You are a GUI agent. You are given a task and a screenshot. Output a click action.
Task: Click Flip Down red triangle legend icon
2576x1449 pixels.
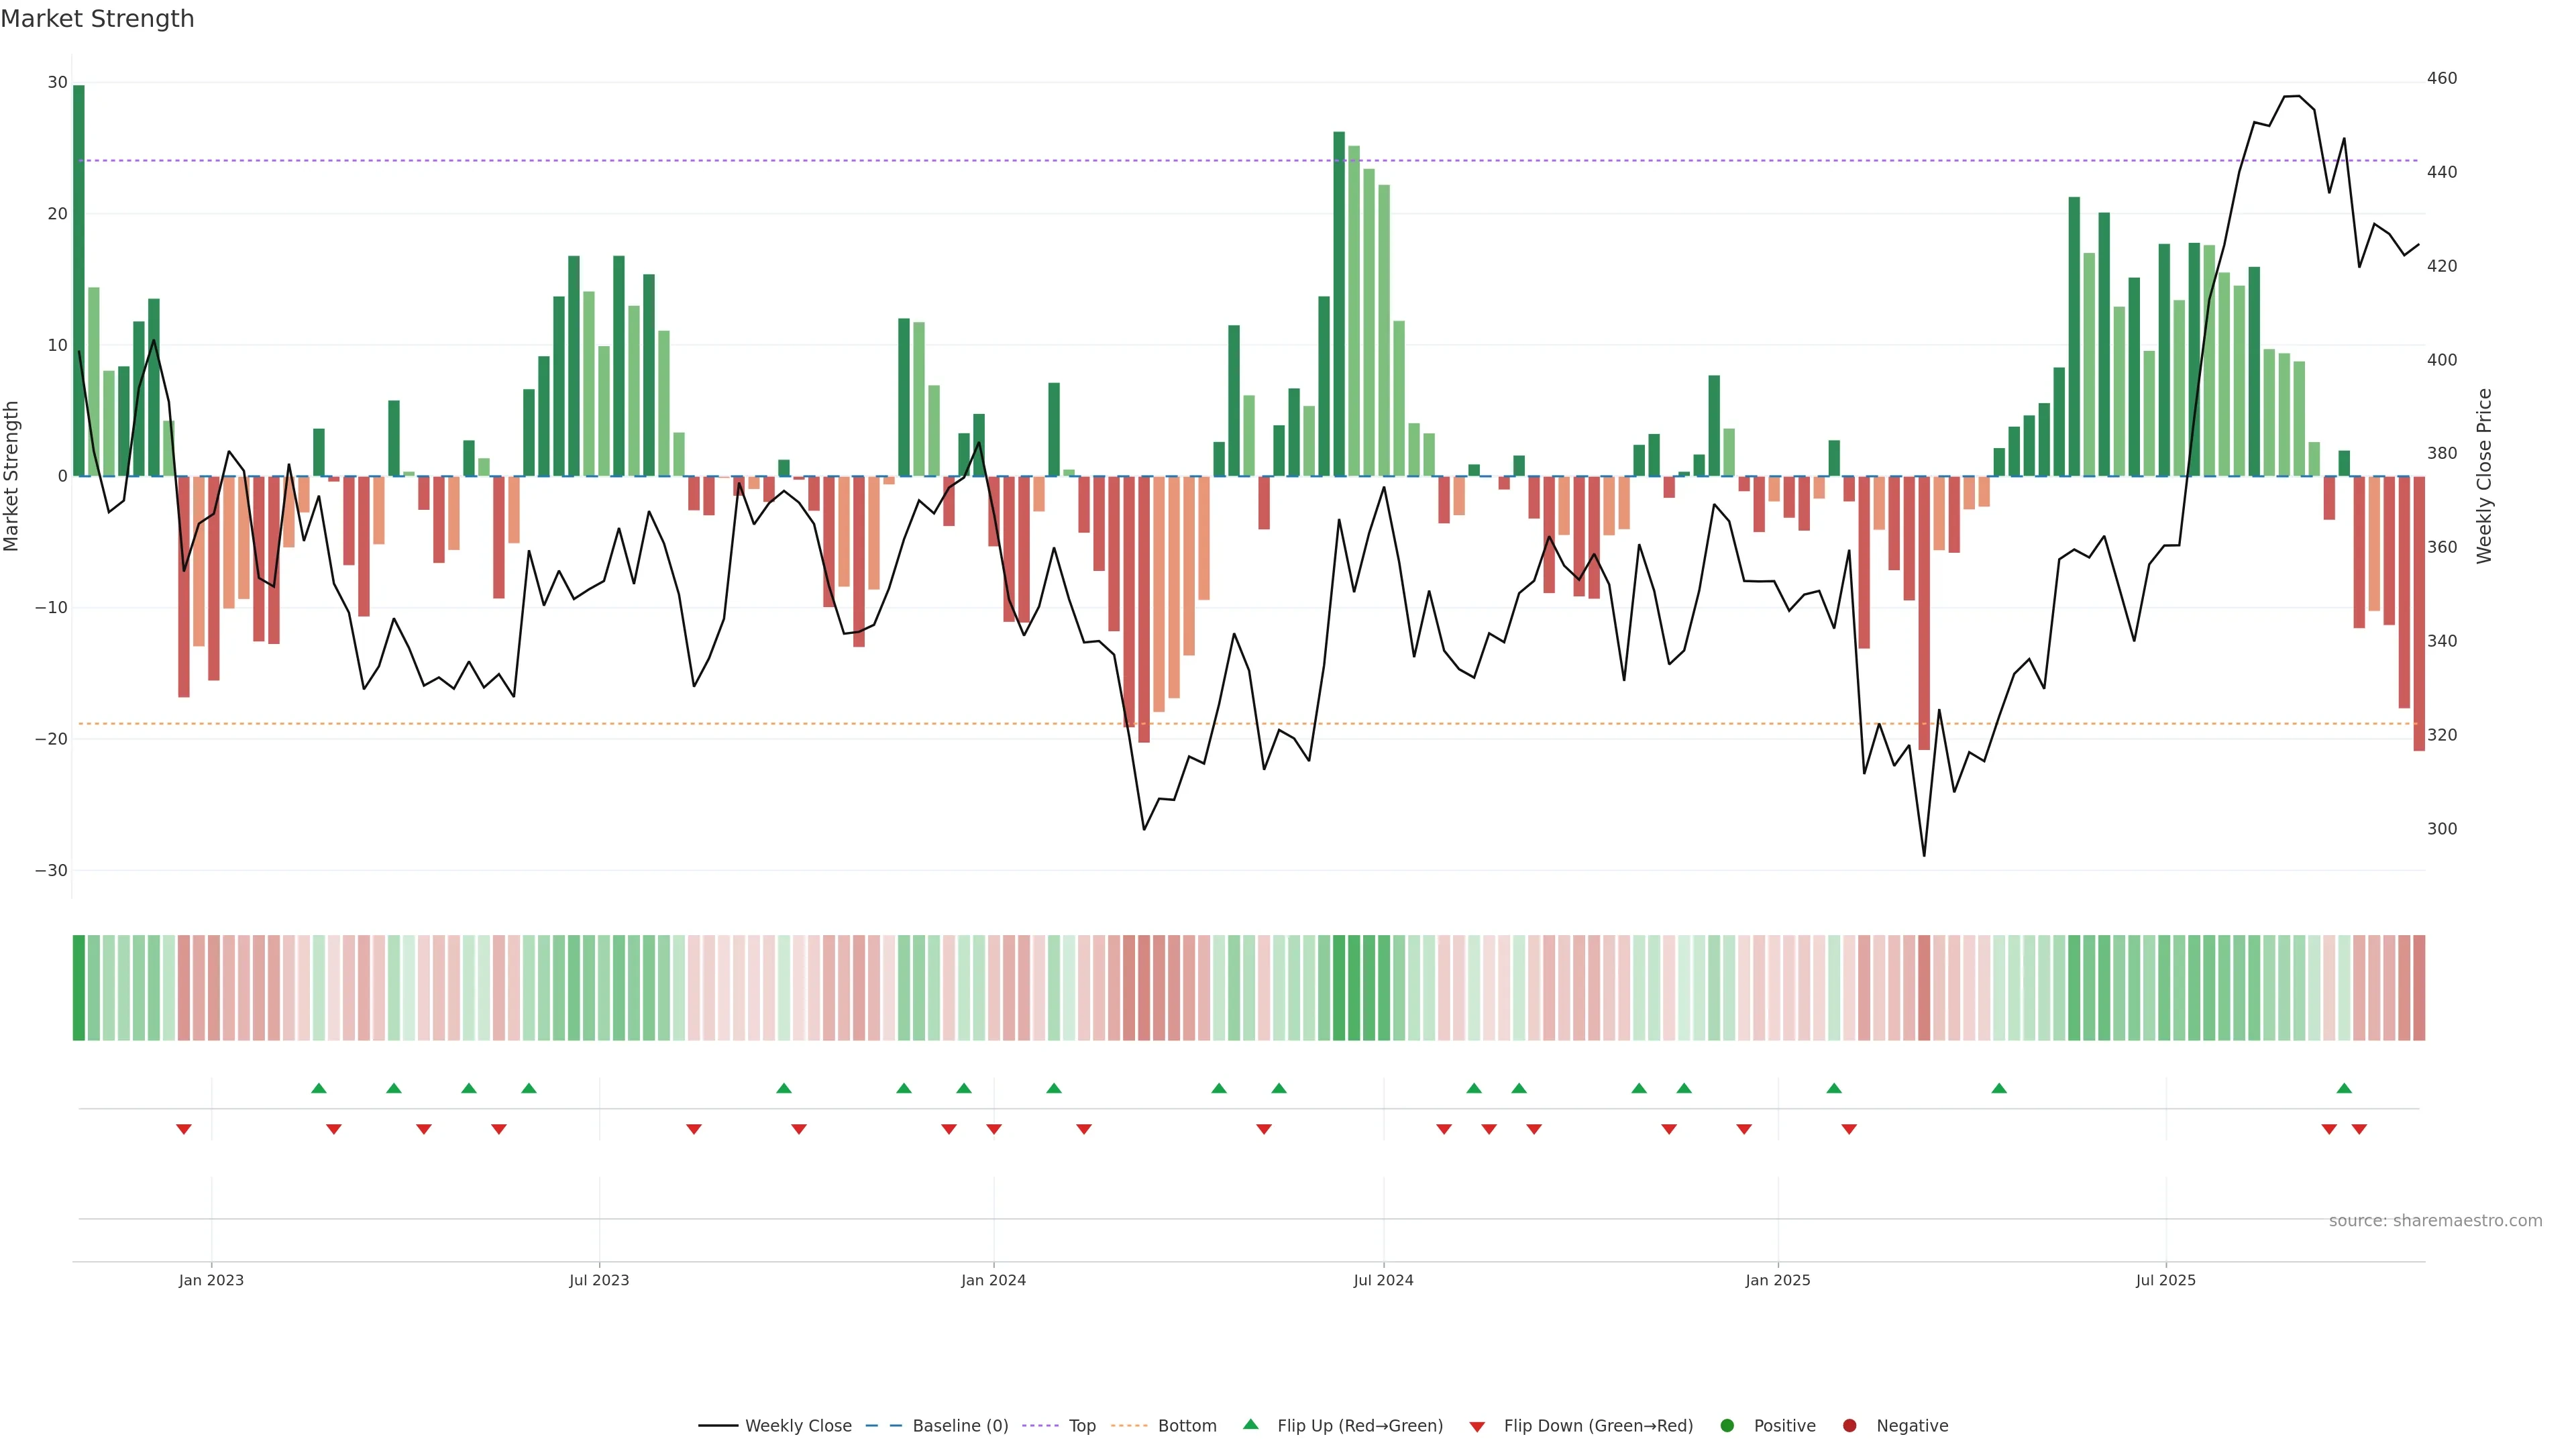click(x=1477, y=1427)
